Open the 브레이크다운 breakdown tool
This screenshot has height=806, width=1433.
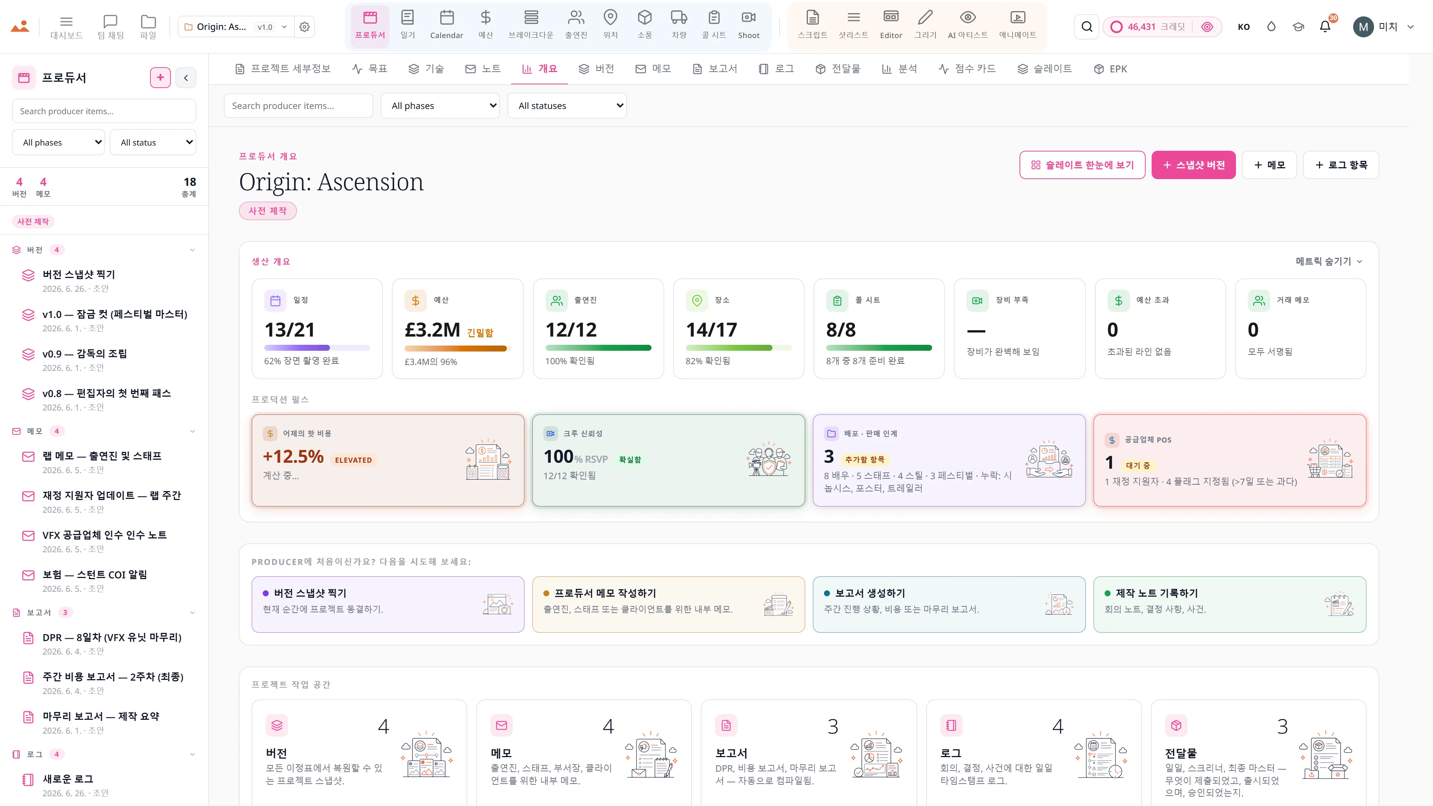[531, 25]
